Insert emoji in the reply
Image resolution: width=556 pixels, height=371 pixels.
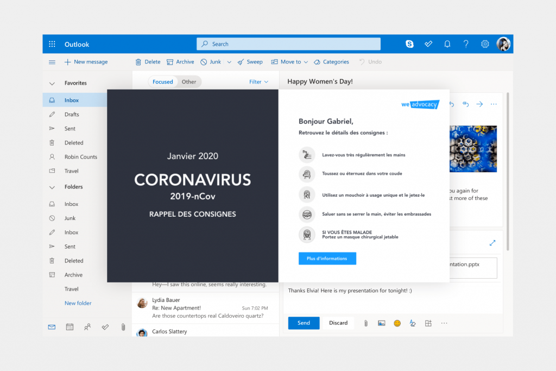tap(397, 323)
